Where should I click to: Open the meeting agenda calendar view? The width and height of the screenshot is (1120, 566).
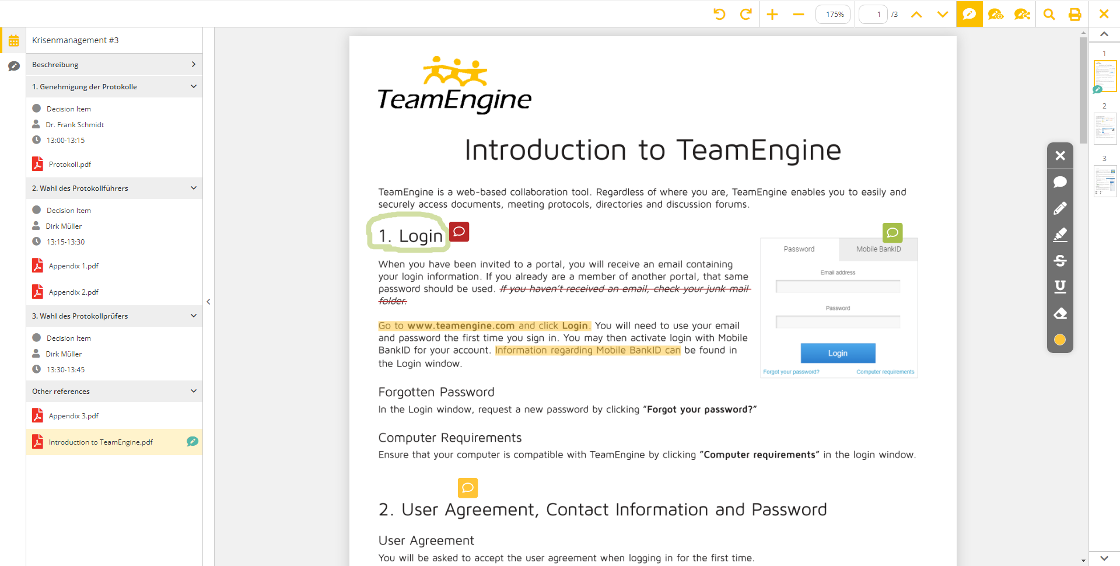[x=13, y=40]
